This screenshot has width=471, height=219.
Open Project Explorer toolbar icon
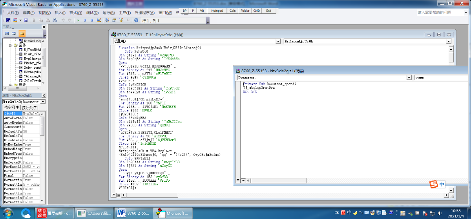click(x=108, y=20)
